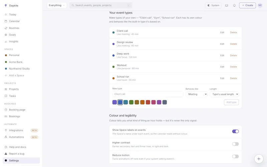The image size is (267, 167).
Task: Click the Tasks checkbox icon
Action: pos(6,96)
